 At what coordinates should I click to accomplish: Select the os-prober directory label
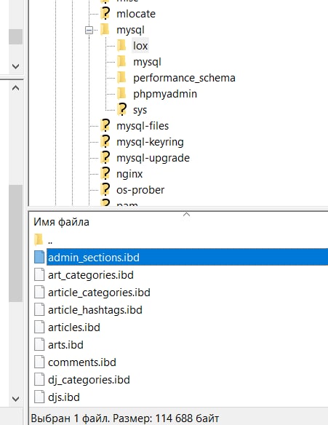coord(140,190)
